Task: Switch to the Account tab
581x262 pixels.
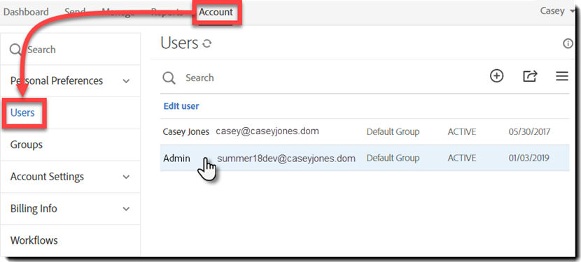Action: (x=216, y=12)
